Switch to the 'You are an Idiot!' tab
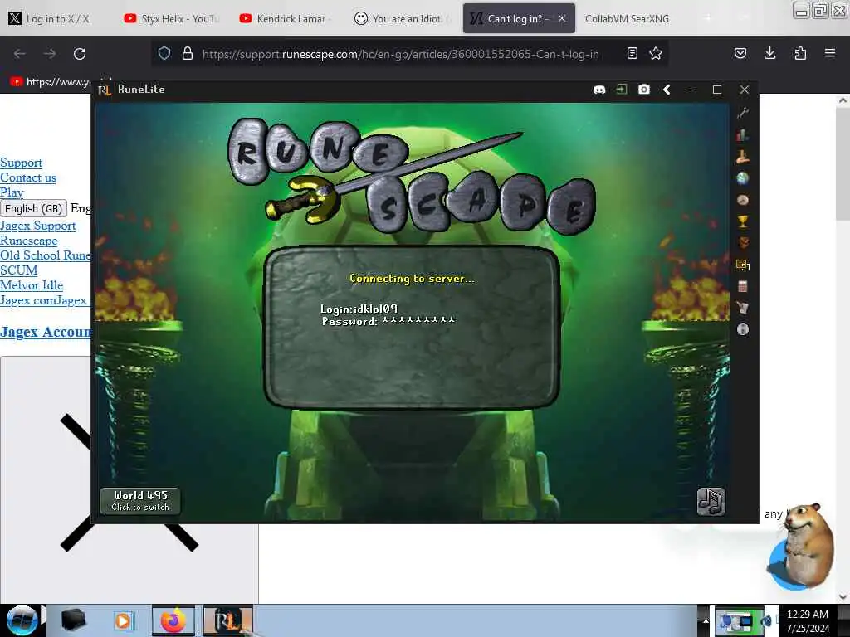Screen dimensions: 850x637 403,18
